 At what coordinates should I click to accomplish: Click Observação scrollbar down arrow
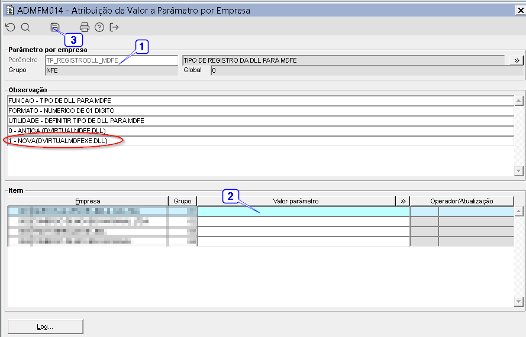[519, 171]
